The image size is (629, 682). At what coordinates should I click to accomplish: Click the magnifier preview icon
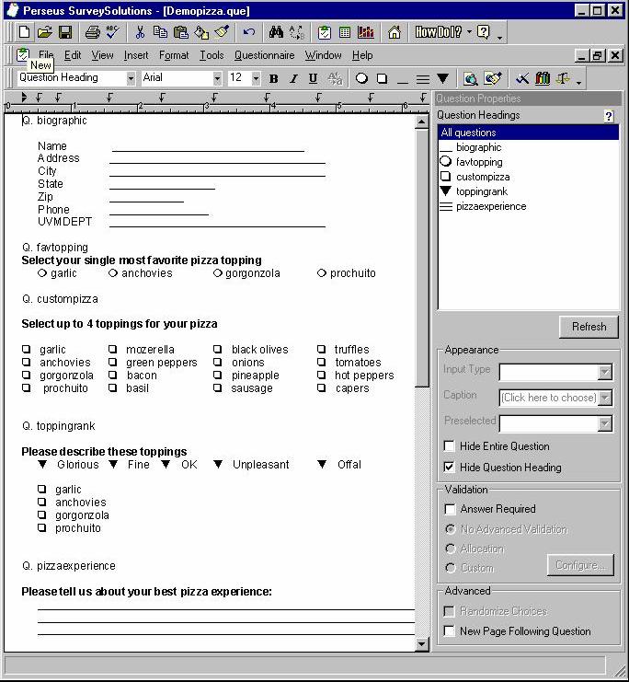pyautogui.click(x=470, y=79)
